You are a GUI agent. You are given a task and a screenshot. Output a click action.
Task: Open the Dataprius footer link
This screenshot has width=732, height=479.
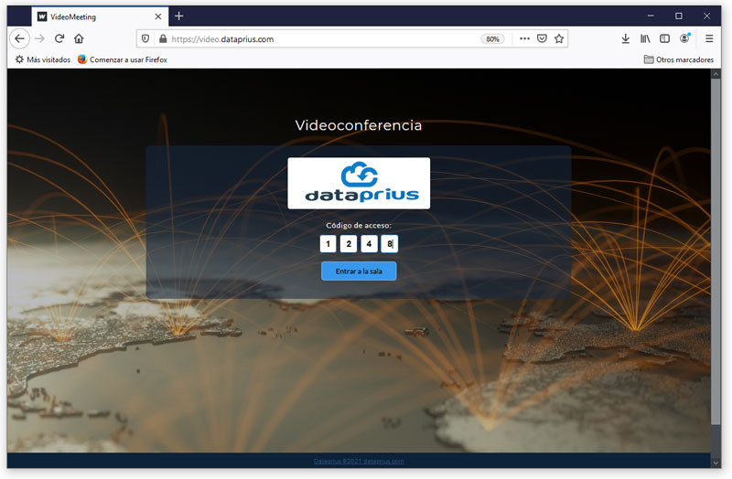pos(359,462)
